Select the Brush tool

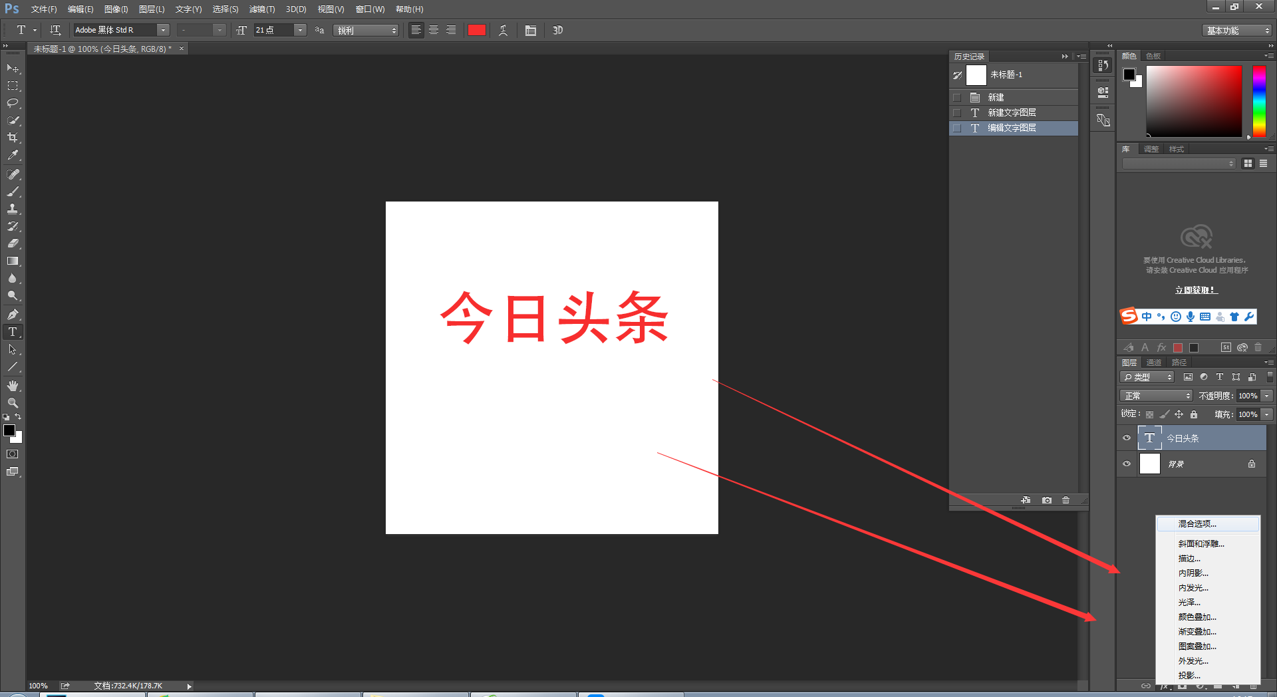[x=13, y=192]
